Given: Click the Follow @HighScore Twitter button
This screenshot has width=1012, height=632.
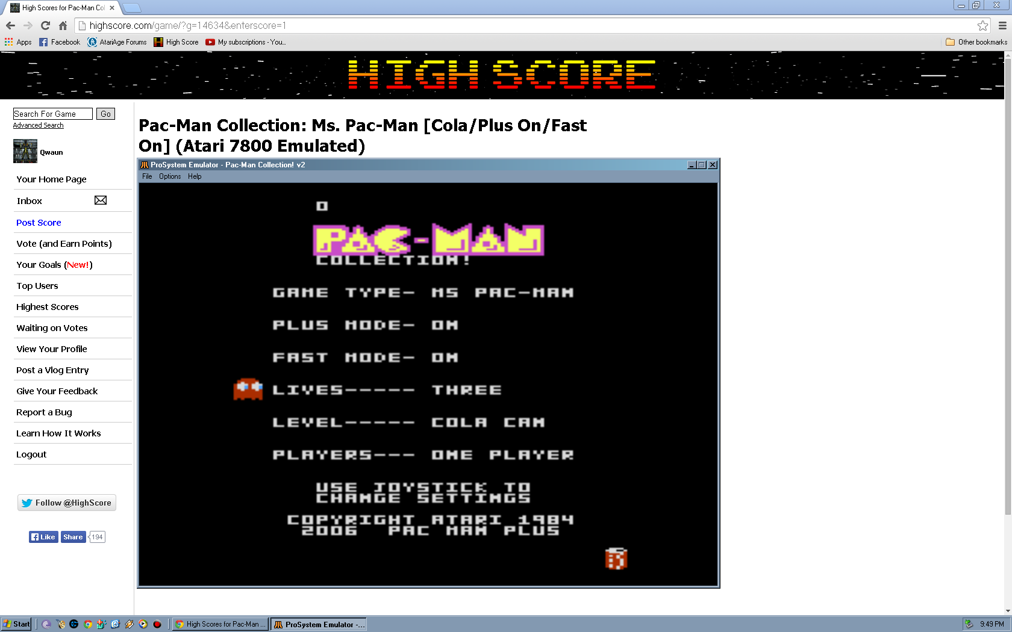Looking at the screenshot, I should (67, 503).
